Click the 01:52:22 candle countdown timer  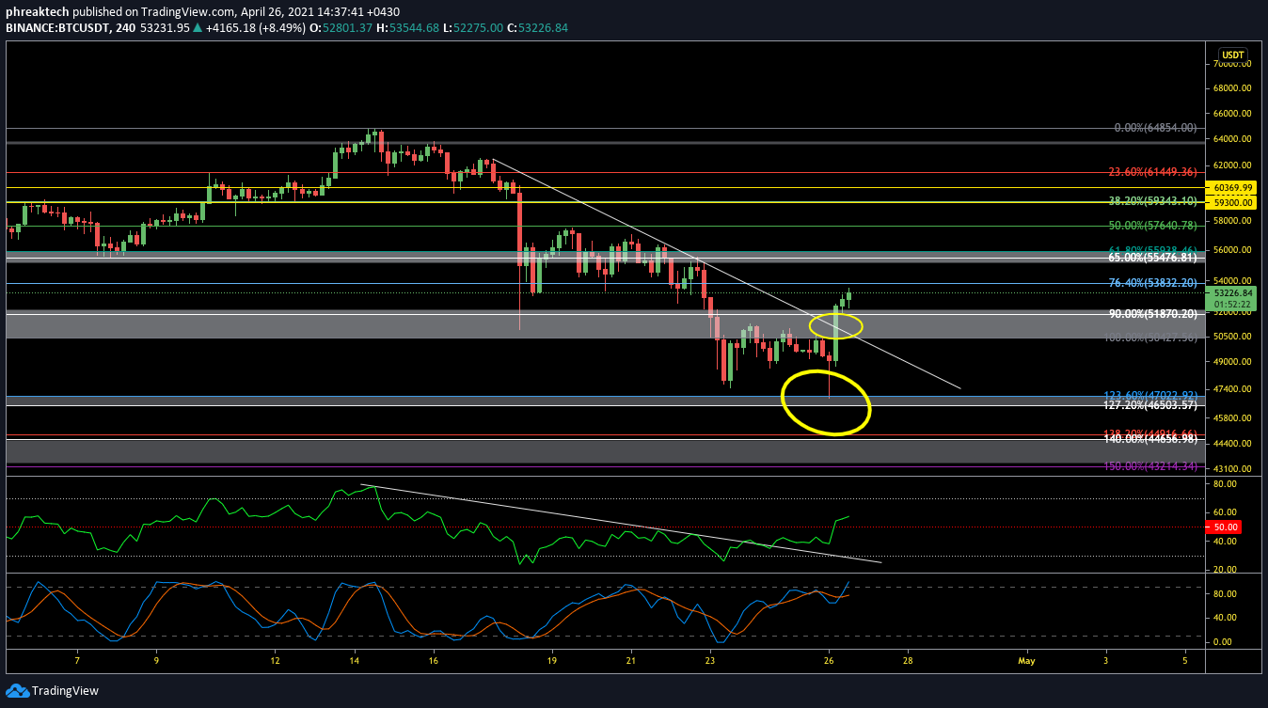(1233, 304)
